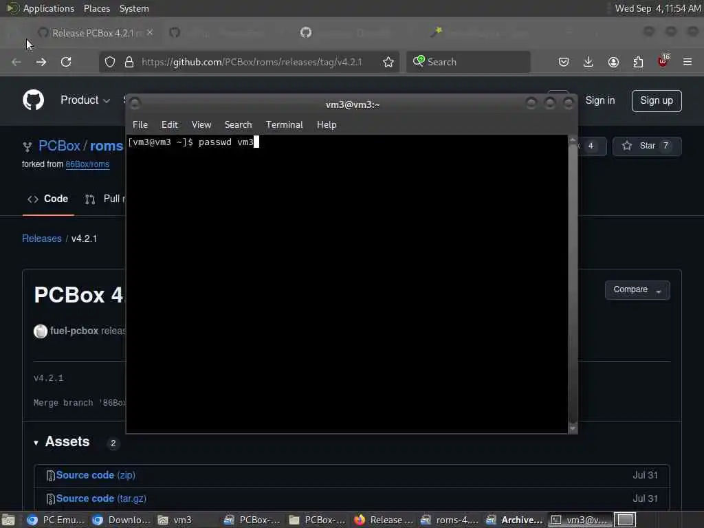The image size is (704, 528).
Task: Open the terminal File menu
Action: click(x=140, y=125)
